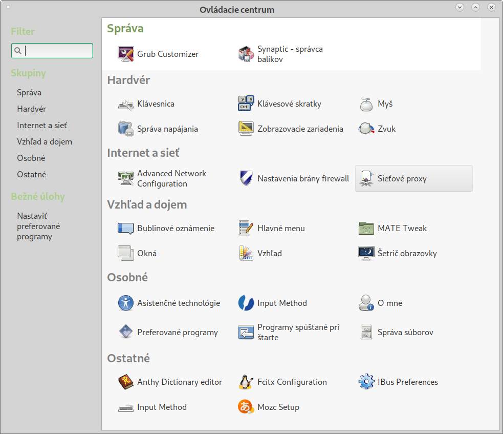This screenshot has height=434, width=503.
Task: Open Zvuk sound settings icon
Action: pyautogui.click(x=366, y=129)
